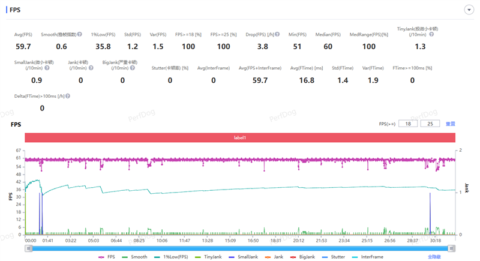Click the left handle of time range slider
This screenshot has width=480, height=261.
point(28,248)
